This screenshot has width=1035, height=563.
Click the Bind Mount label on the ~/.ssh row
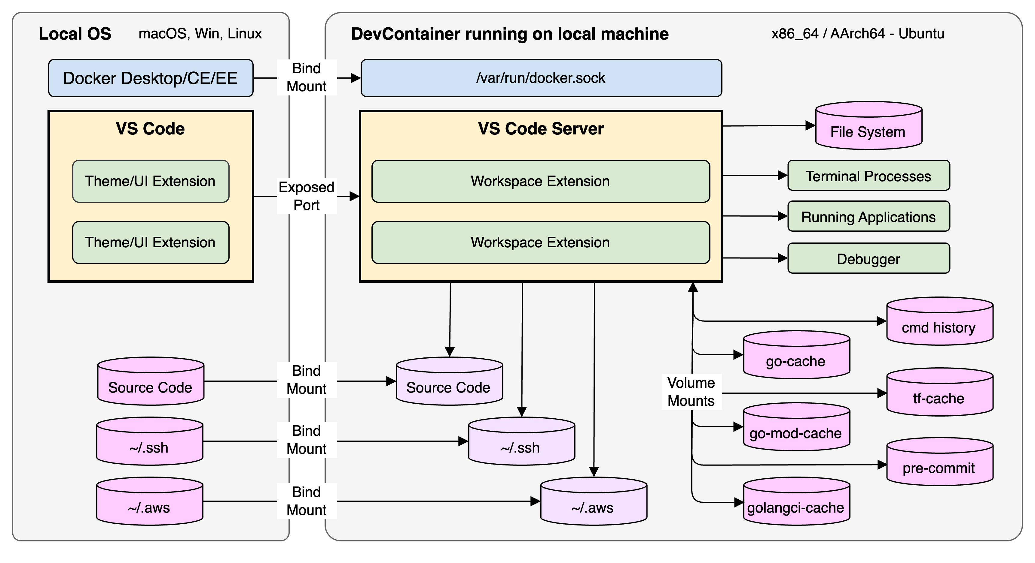point(307,440)
